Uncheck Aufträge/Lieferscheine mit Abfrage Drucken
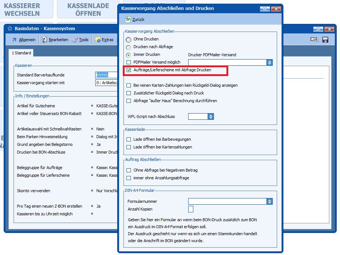Screen dimensions: 340x255 click(x=129, y=70)
